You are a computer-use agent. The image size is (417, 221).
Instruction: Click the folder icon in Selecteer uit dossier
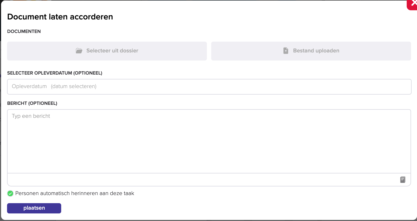point(79,51)
